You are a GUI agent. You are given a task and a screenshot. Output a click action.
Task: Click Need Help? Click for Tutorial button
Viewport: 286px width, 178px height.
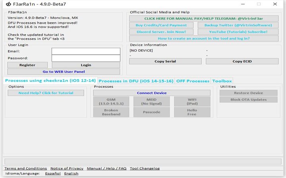(x=46, y=93)
